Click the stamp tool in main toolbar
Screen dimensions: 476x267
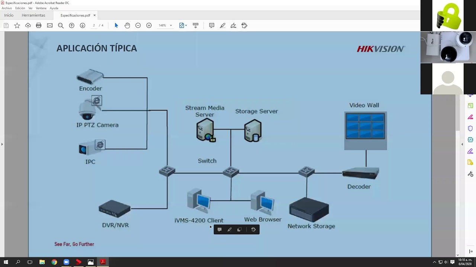pyautogui.click(x=244, y=26)
